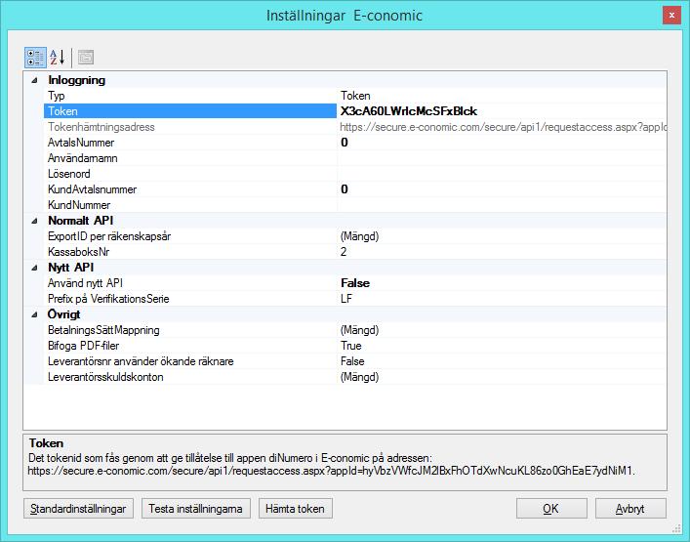Collapse the Nytt API category
This screenshot has width=690, height=542.
coord(35,268)
